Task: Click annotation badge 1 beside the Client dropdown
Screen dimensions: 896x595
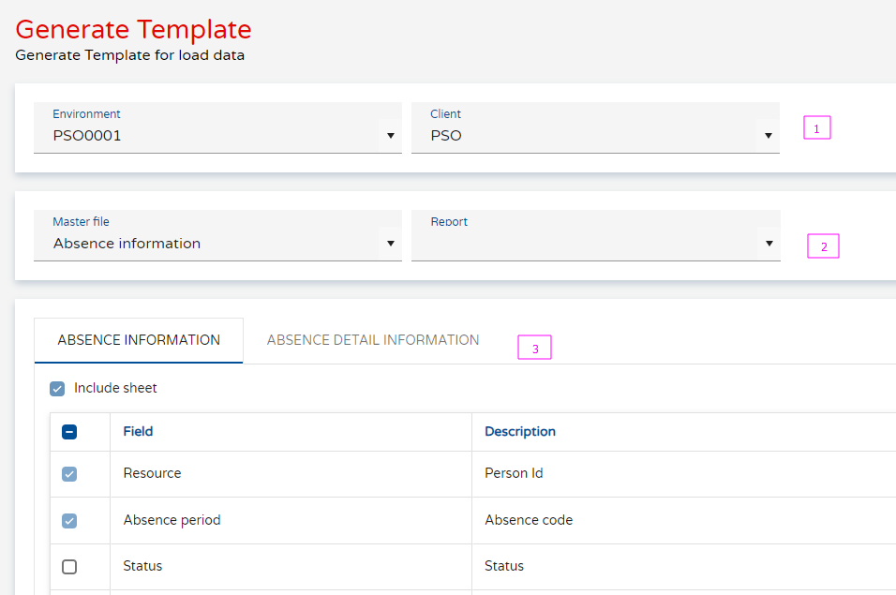Action: 816,127
